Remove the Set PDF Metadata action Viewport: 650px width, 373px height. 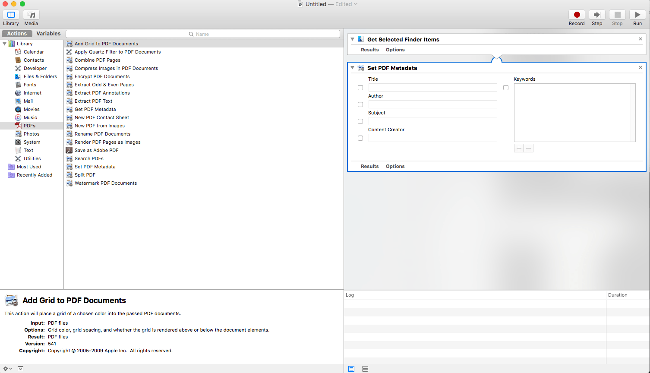(641, 67)
